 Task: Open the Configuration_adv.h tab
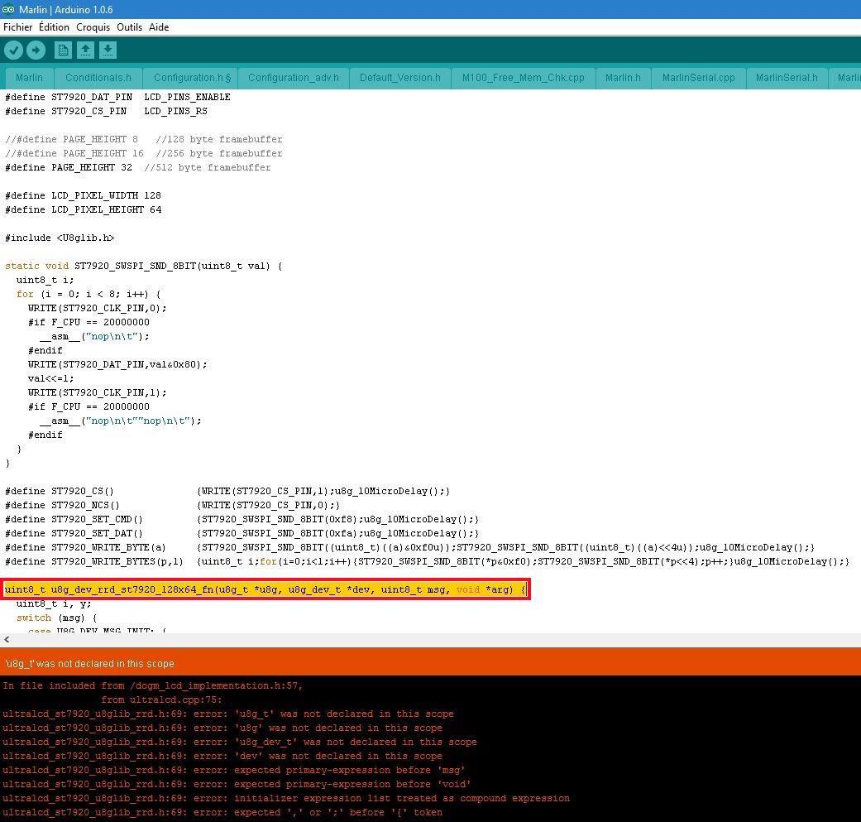pos(294,78)
